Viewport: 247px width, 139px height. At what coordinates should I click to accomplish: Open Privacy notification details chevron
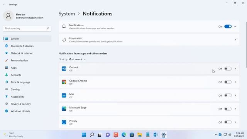click(x=235, y=122)
